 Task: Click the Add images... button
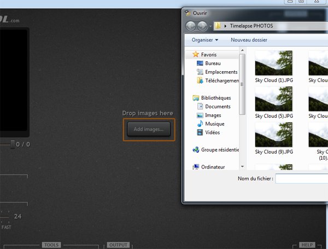[149, 129]
